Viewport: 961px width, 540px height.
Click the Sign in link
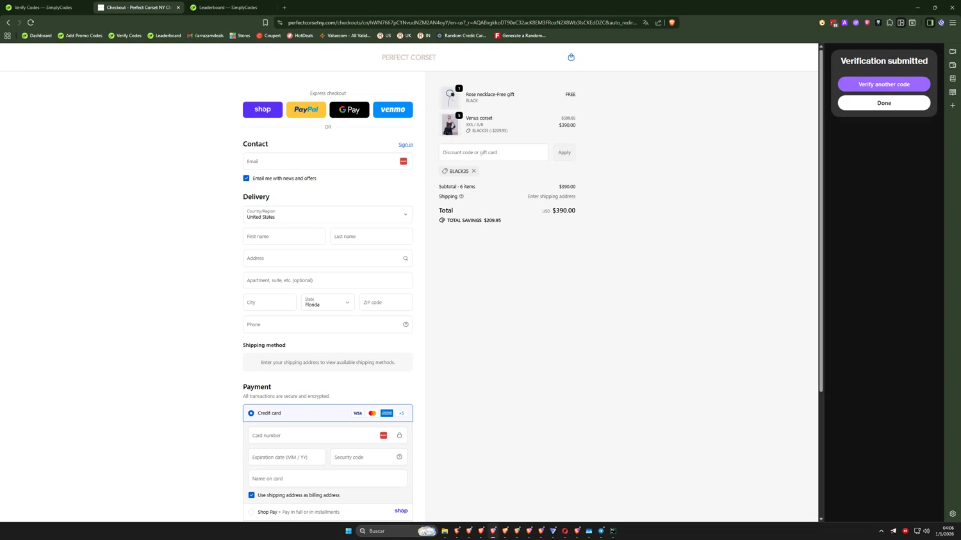(406, 145)
